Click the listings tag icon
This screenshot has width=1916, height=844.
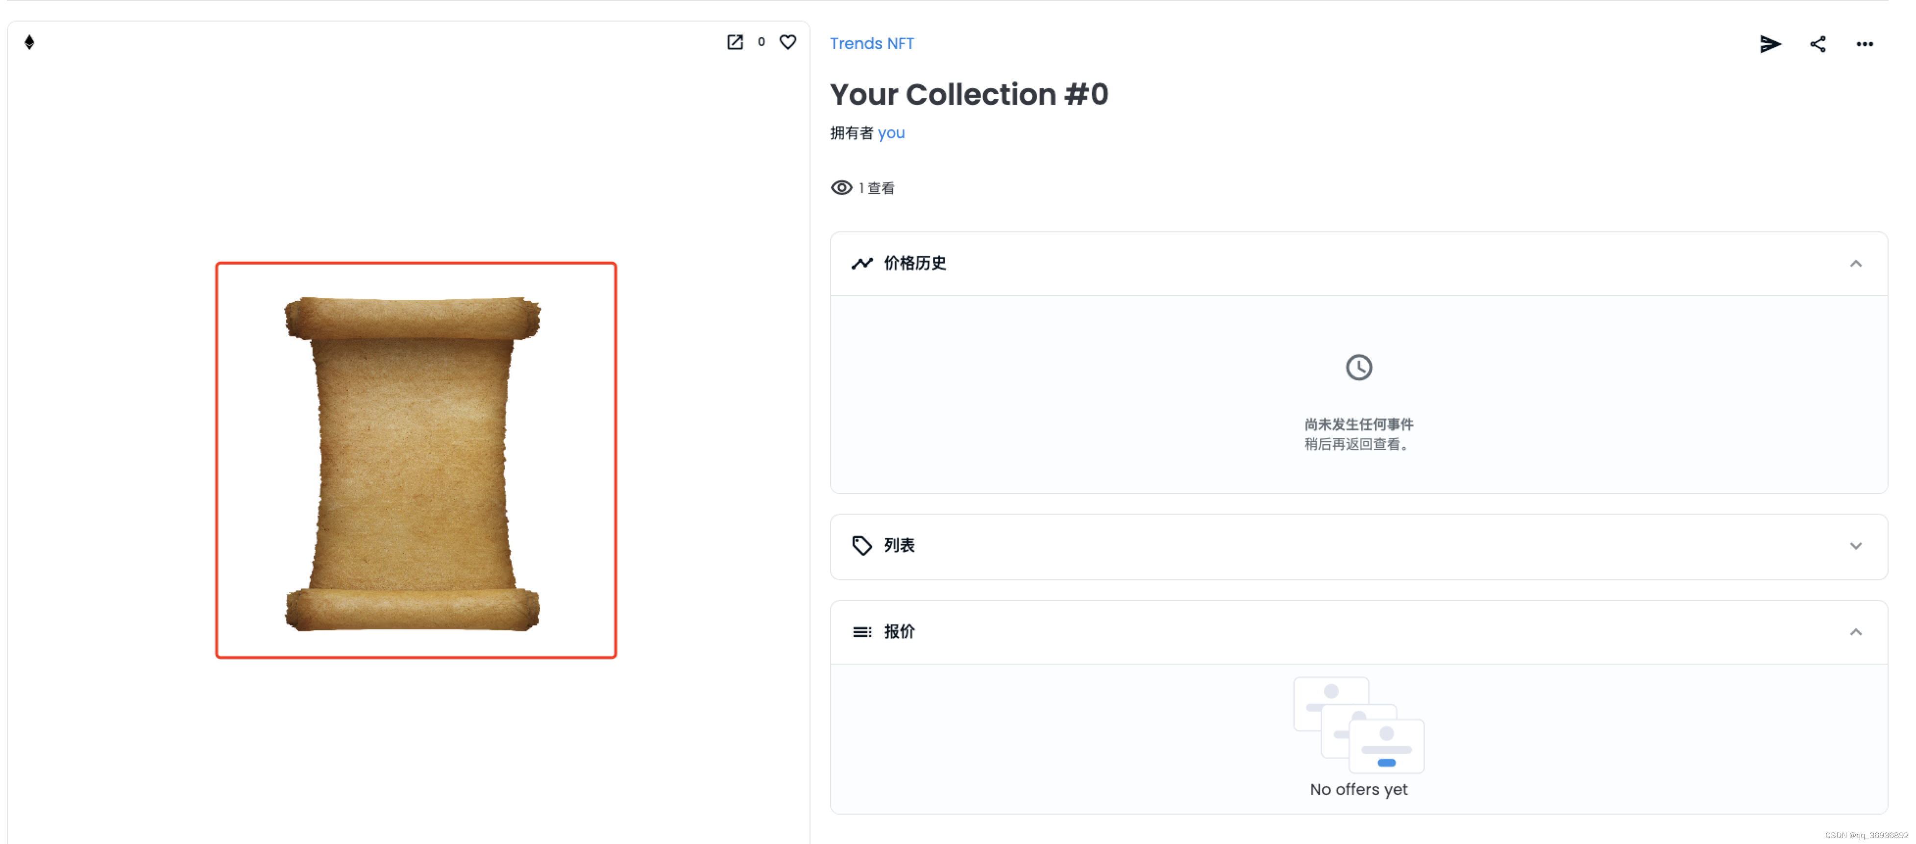(x=861, y=546)
